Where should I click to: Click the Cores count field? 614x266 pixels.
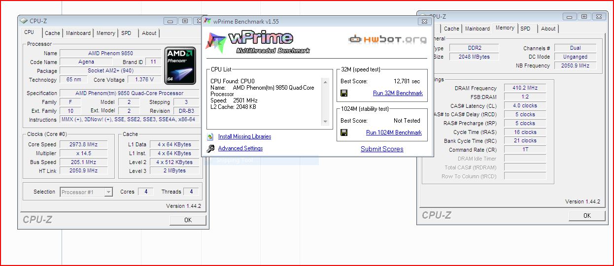point(146,192)
